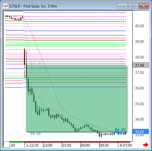Select the 37.00 price axis label

pyautogui.click(x=140, y=73)
